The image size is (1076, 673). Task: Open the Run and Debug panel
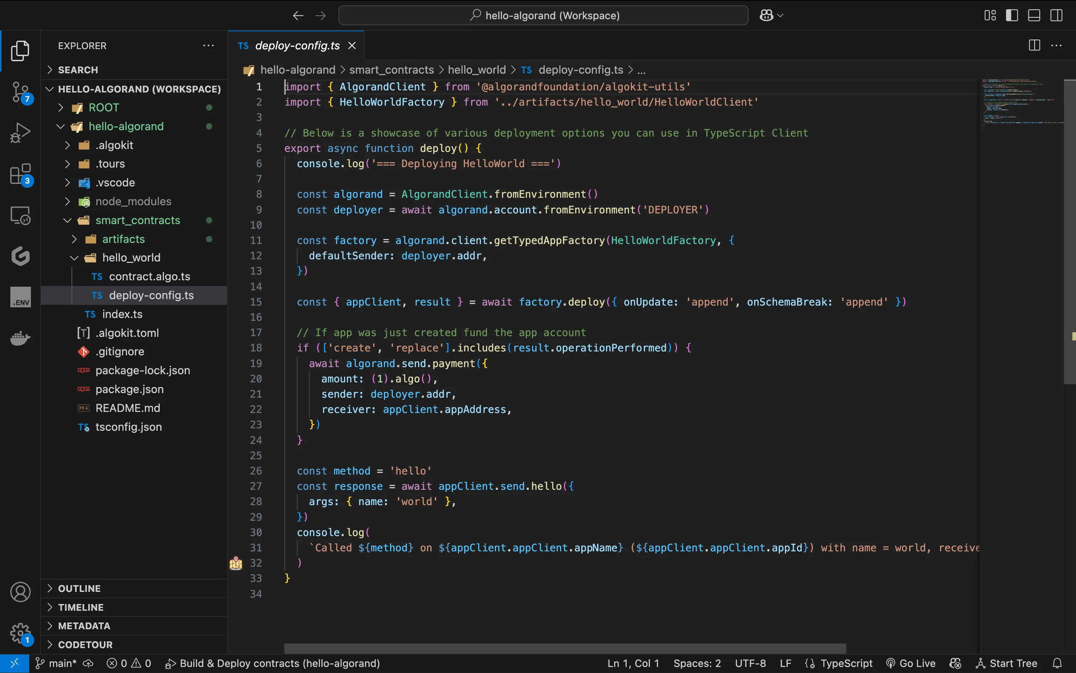click(20, 132)
